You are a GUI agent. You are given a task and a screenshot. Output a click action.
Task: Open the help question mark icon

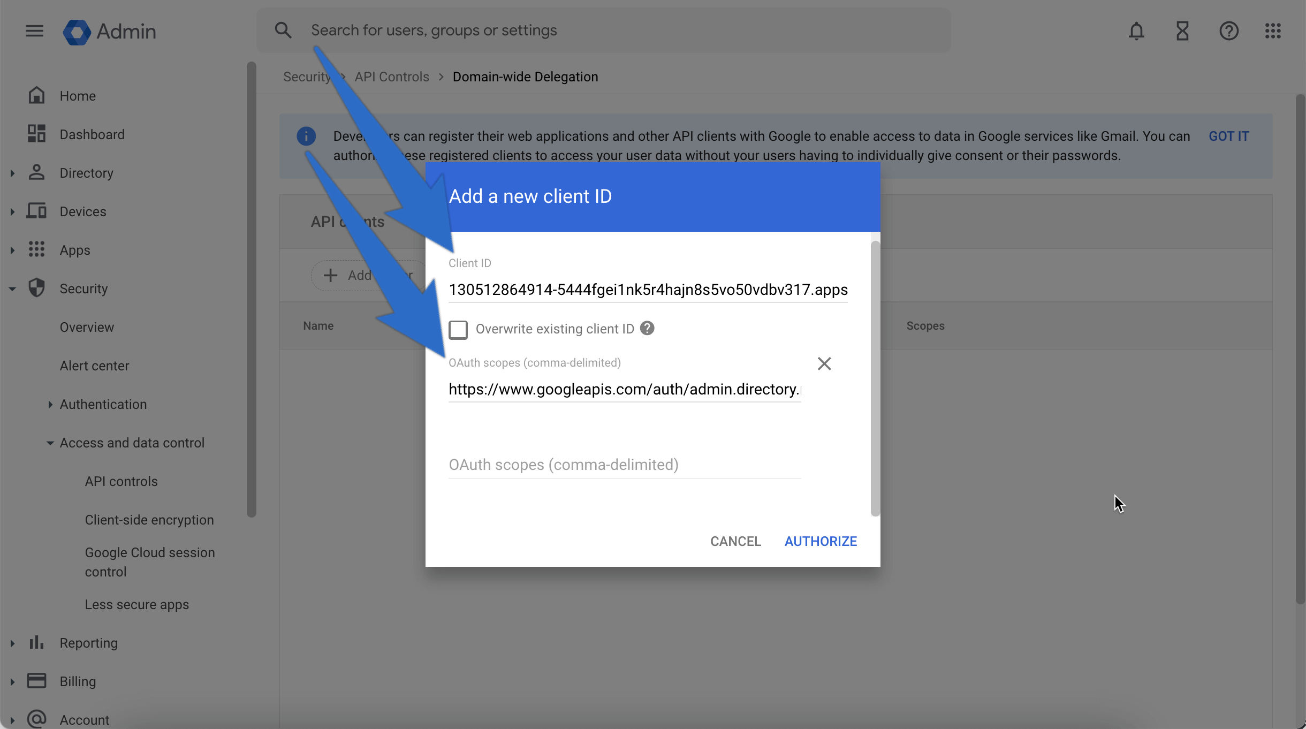tap(1229, 31)
